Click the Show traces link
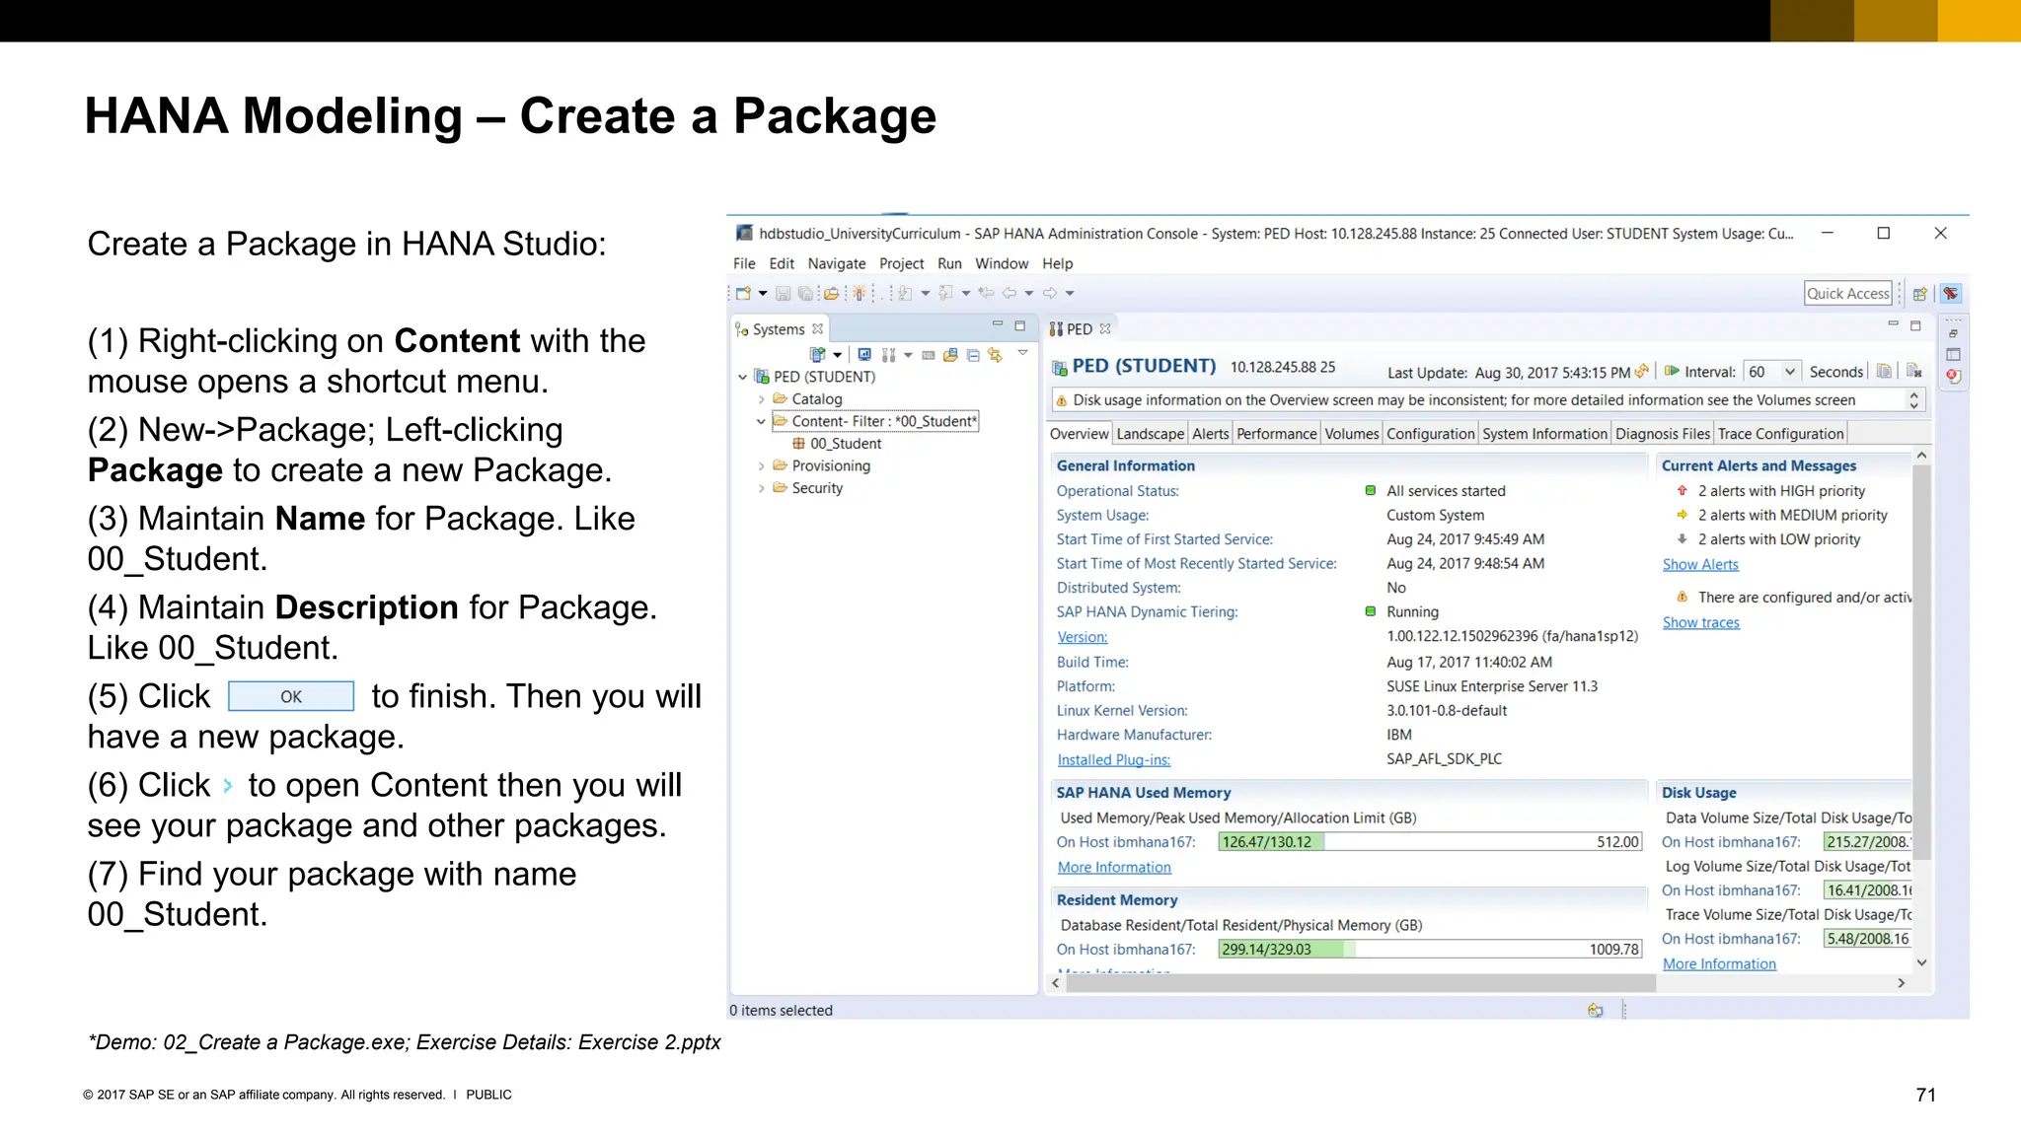Viewport: 2021px width, 1136px height. click(x=1701, y=622)
